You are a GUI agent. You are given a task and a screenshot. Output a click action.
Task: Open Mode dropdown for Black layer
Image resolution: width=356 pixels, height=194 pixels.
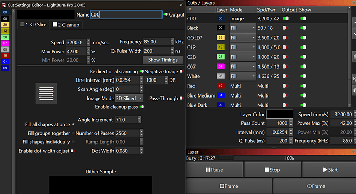click(242, 28)
